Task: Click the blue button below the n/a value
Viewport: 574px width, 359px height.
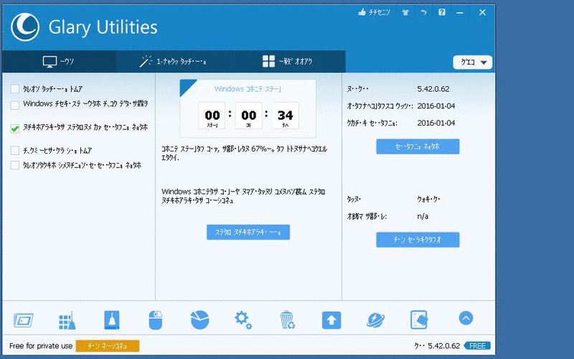Action: point(418,240)
